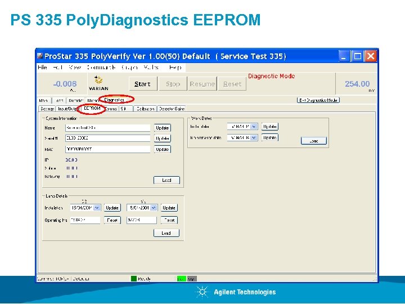Open the Input/Output sub-tab
This screenshot has width=405, height=304.
(68, 109)
